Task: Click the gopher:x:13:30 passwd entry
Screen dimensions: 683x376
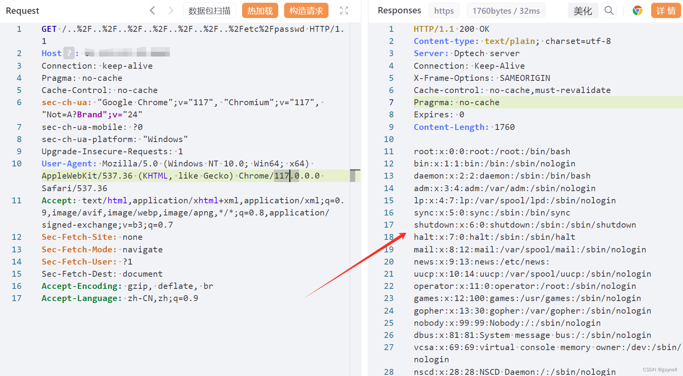Action: pos(532,310)
